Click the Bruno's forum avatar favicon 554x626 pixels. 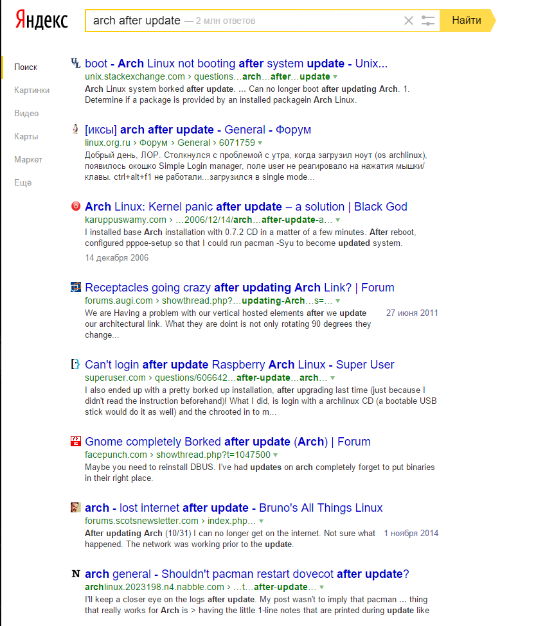[76, 507]
